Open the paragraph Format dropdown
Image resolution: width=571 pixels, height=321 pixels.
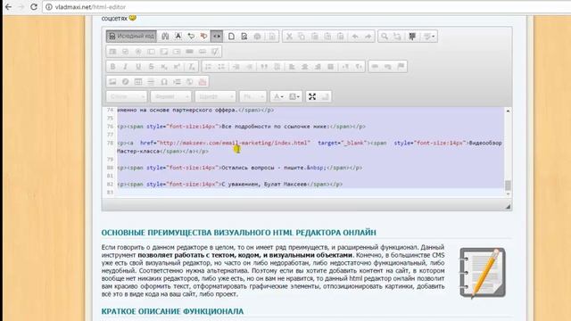pyautogui.click(x=171, y=96)
